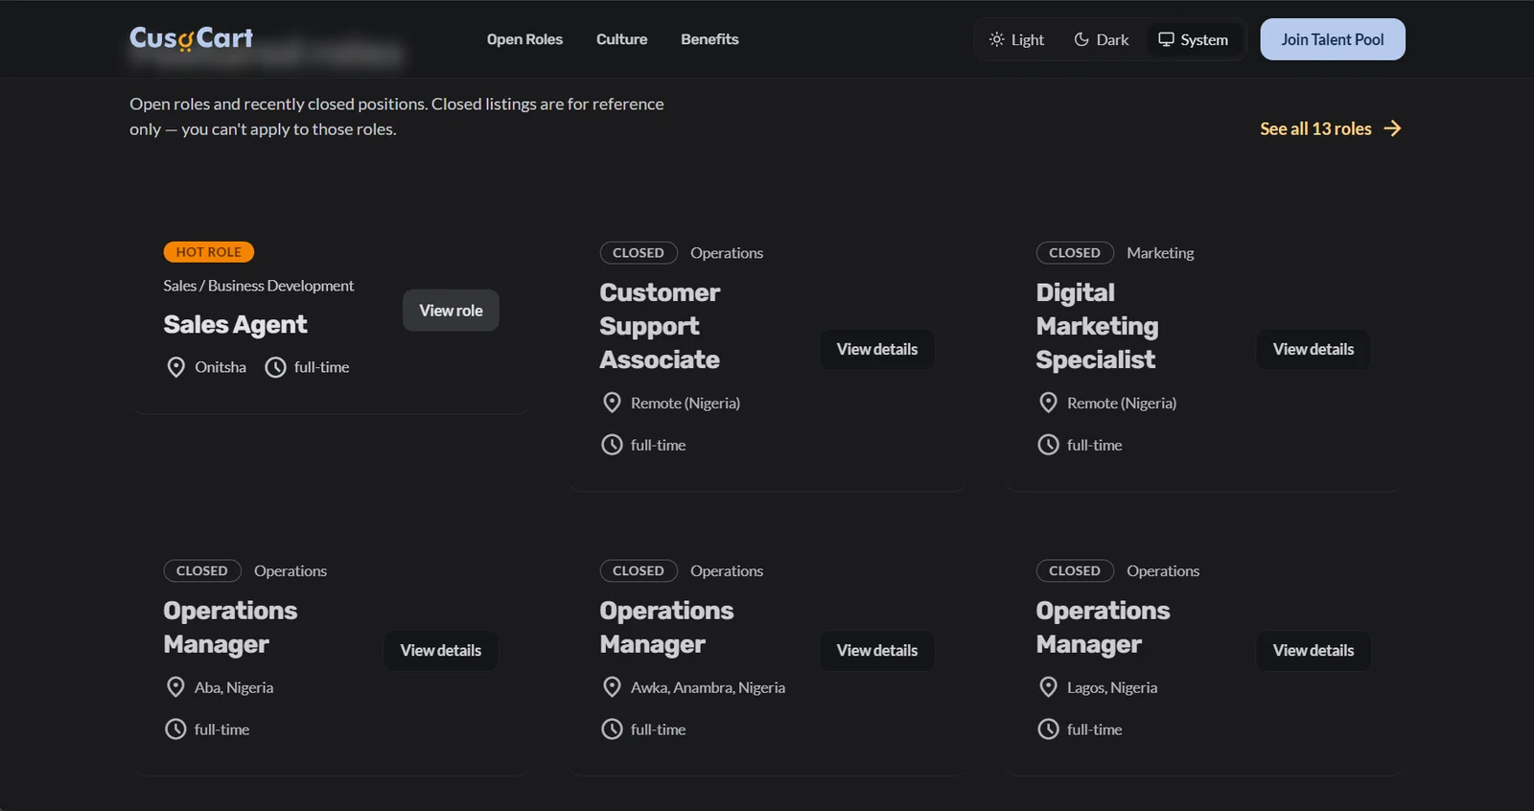Click the location pin icon next to Onitsha
Screen dimensions: 1534x811
click(x=175, y=367)
